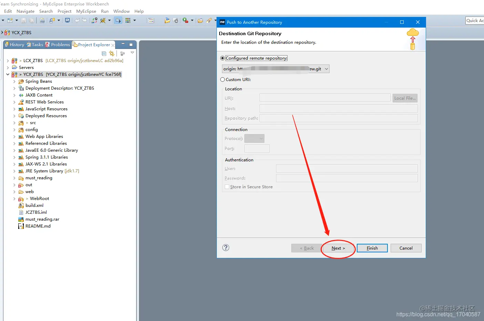The image size is (484, 321).
Task: Click the New wizard toolbar icon
Action: [10, 21]
